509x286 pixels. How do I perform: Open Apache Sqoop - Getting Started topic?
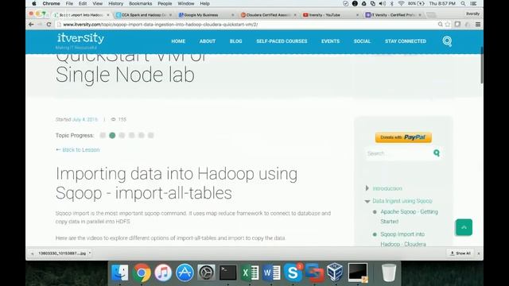(409, 217)
